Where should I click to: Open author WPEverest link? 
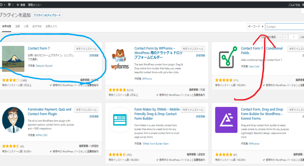point(254,144)
